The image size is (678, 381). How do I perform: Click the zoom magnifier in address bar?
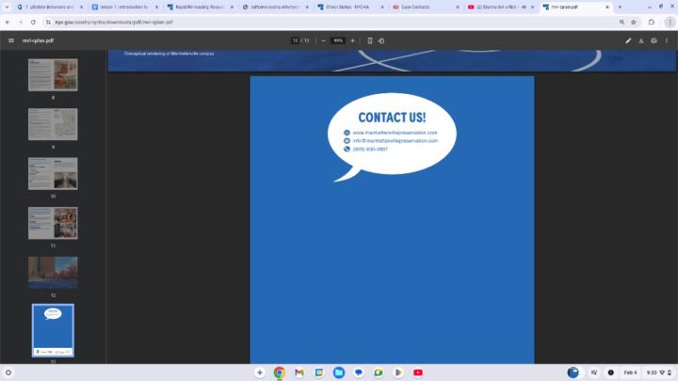pyautogui.click(x=621, y=22)
